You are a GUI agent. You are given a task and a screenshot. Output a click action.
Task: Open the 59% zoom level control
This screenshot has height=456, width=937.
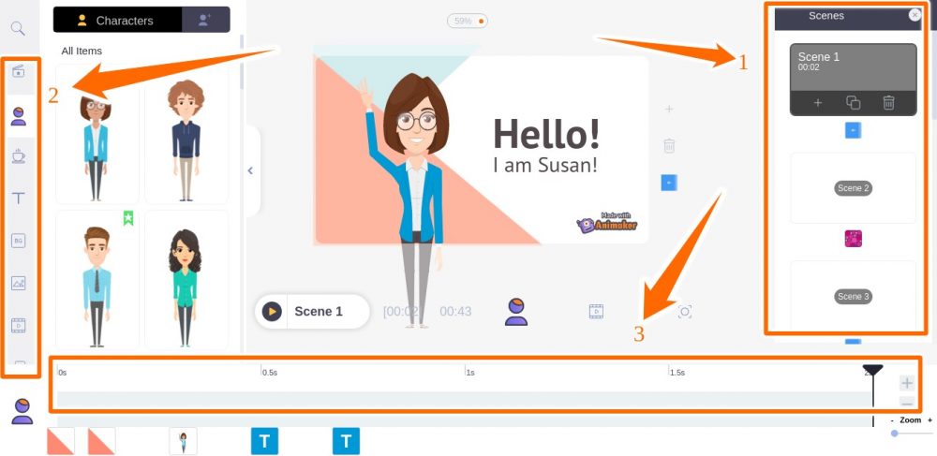pos(468,21)
